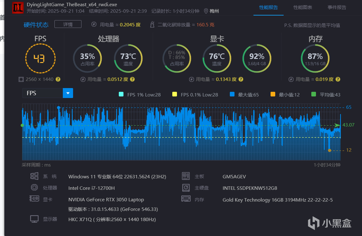Image resolution: width=362 pixels, height=236 pixels.
Task: Click the cyan FPS 1% Low swatch
Action: (121, 94)
